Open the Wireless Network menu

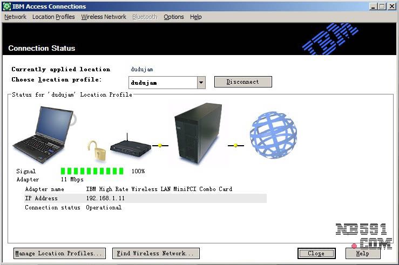[x=104, y=17]
